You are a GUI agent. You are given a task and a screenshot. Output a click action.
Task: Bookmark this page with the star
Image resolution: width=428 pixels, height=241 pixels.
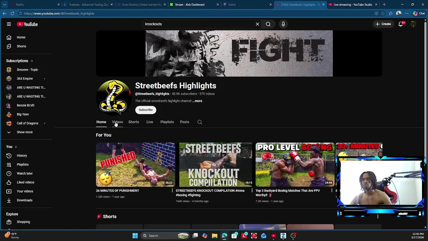point(383,13)
